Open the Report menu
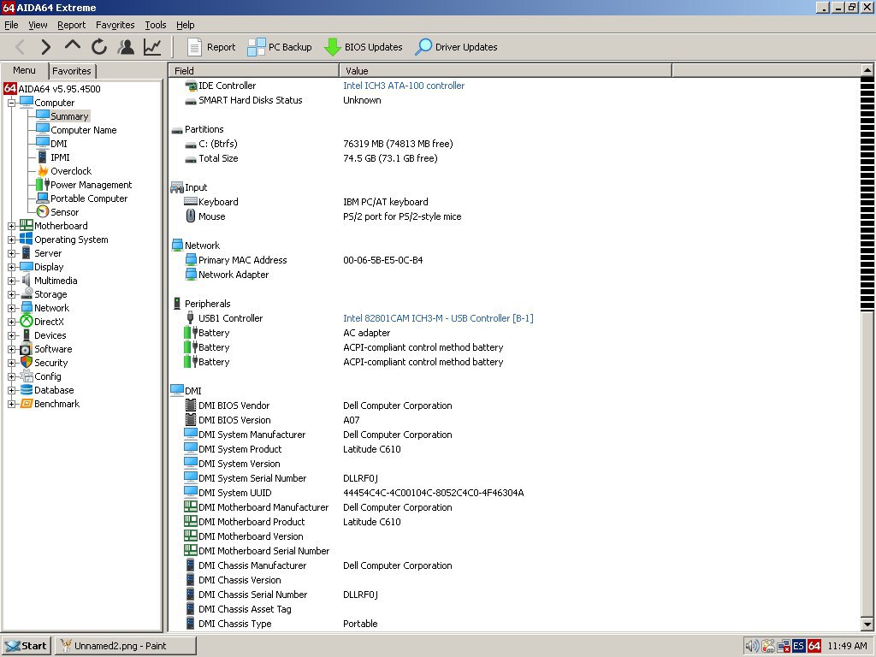 click(72, 25)
